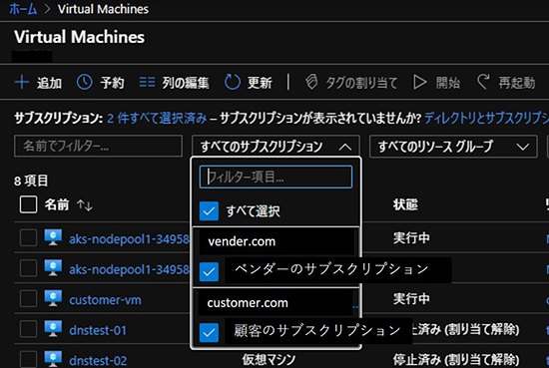
Task: Click the play icon for 開始
Action: tap(420, 83)
